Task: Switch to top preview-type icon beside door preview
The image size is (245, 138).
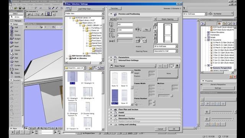Action: click(x=155, y=24)
